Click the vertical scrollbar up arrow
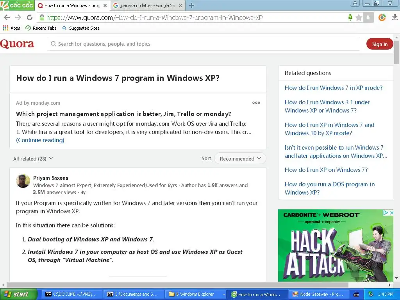 pos(397,37)
